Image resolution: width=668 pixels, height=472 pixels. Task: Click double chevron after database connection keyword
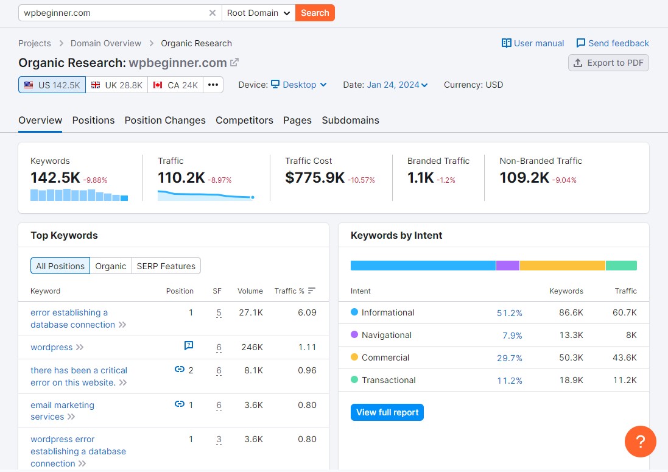(122, 325)
